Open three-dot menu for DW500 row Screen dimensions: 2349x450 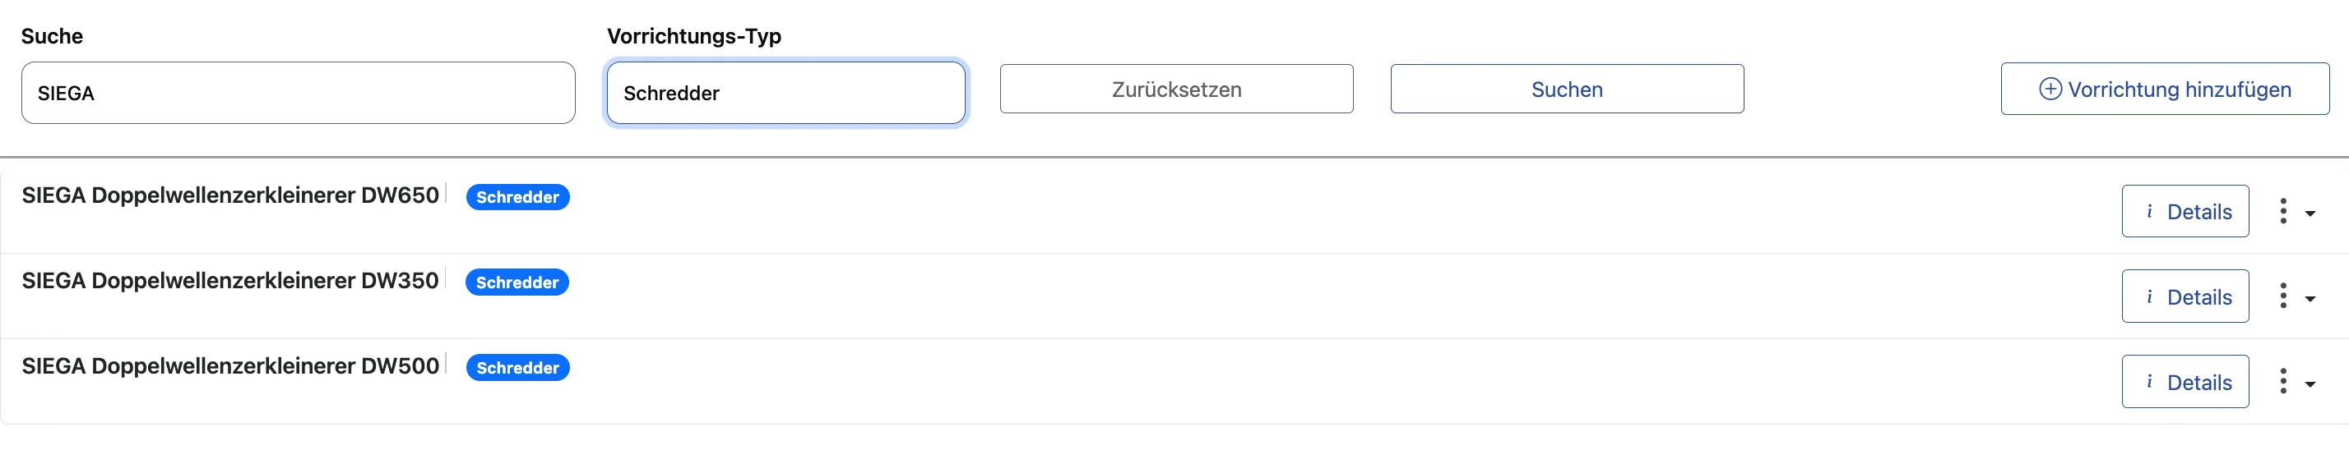click(x=2283, y=382)
